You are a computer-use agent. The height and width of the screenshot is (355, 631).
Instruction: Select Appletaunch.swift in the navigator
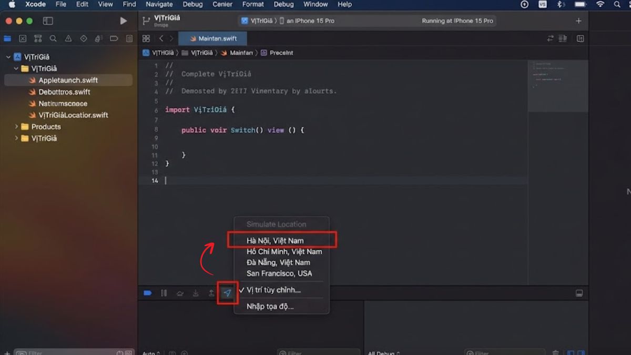[x=68, y=80]
